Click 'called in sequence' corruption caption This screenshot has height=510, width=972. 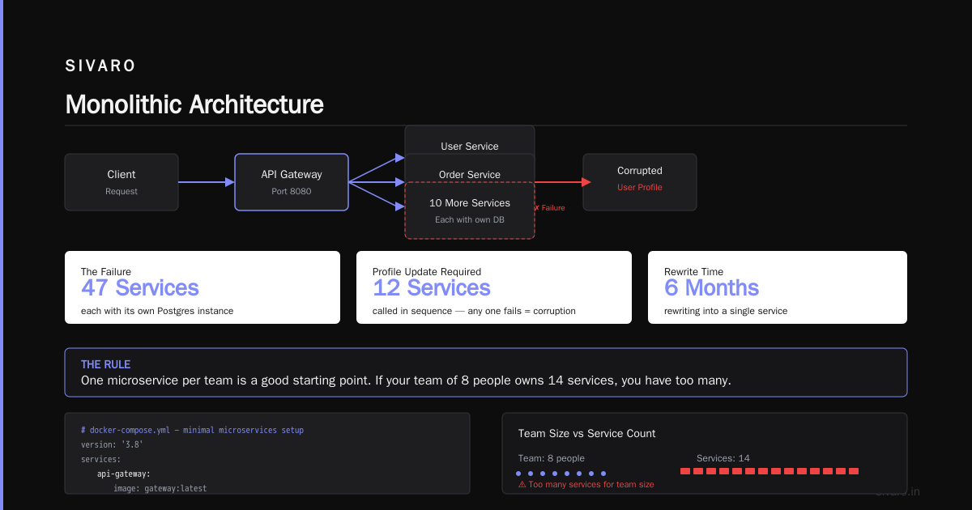point(474,311)
